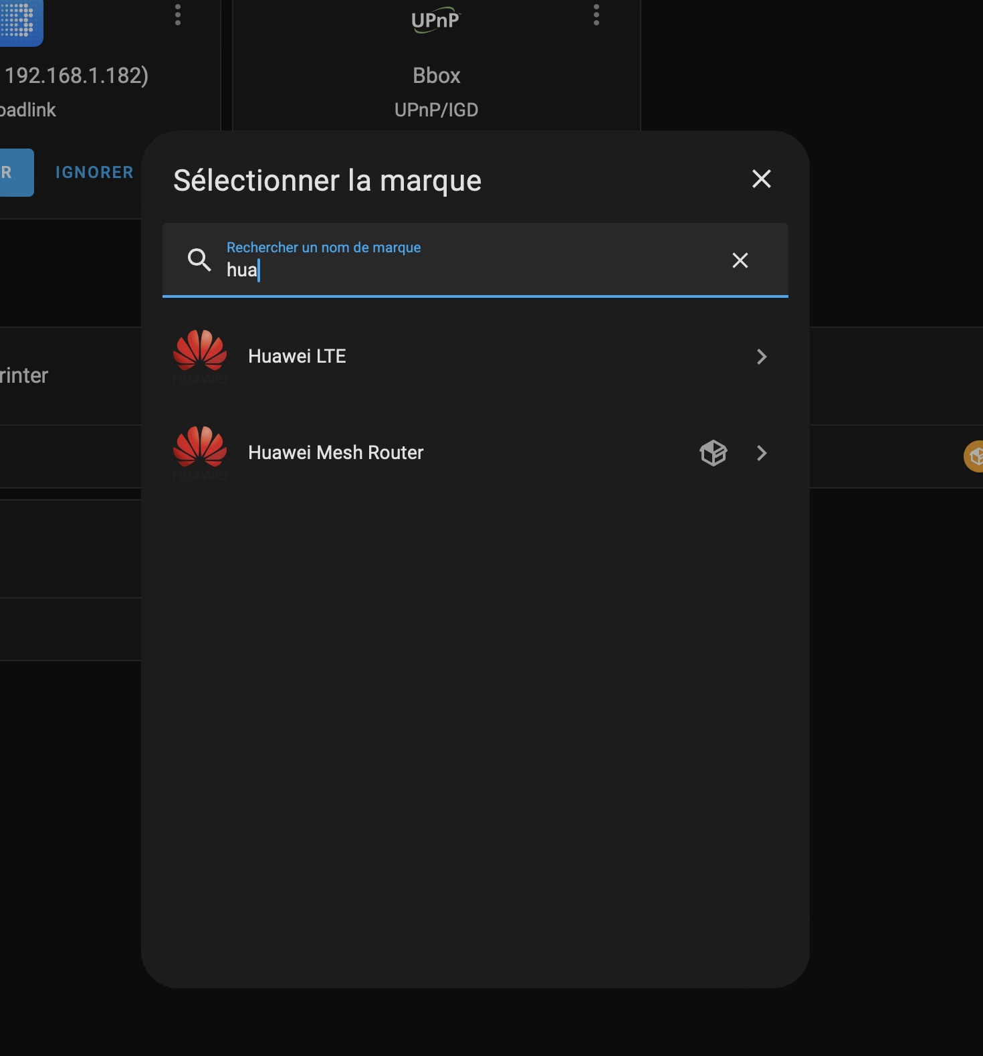Viewport: 983px width, 1056px height.
Task: Open the Broadlink card three-dot menu
Action: pyautogui.click(x=177, y=15)
